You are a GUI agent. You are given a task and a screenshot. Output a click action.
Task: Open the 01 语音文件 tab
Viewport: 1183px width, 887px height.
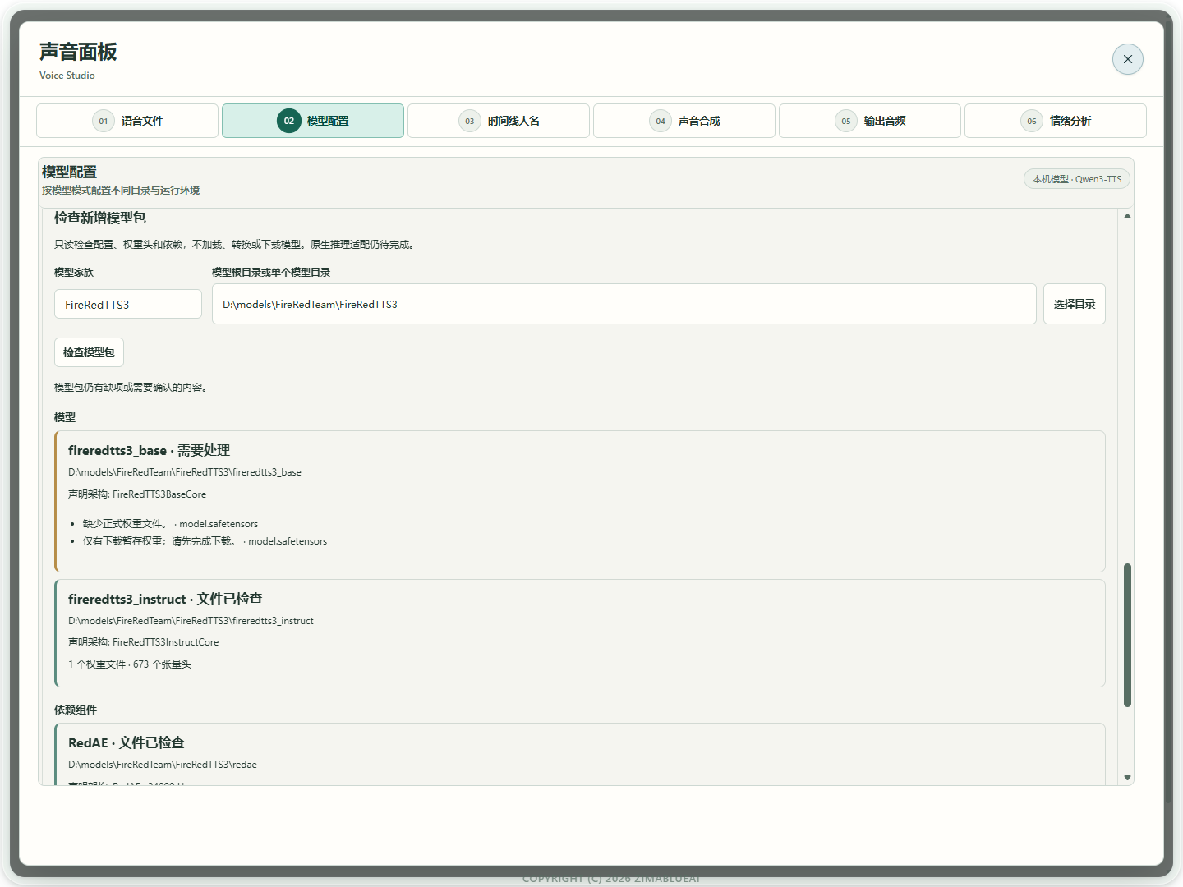coord(127,121)
